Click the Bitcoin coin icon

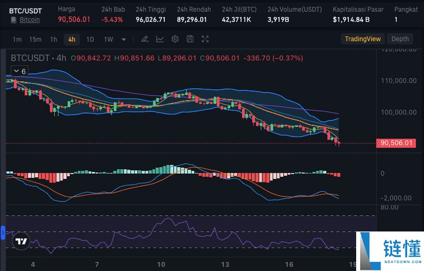[14, 20]
